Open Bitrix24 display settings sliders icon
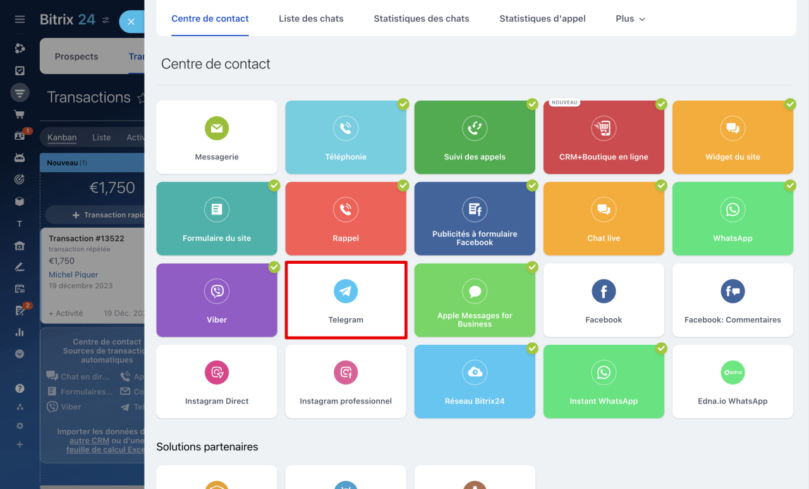 click(x=106, y=20)
